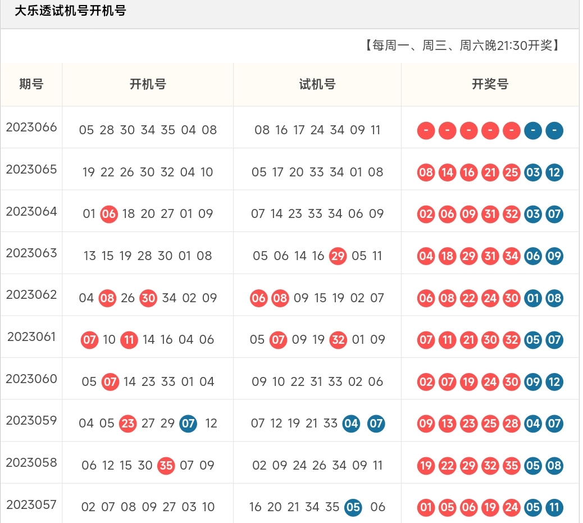The image size is (583, 523).
Task: Click red ball 35 in 2023058 开机号
Action: click(x=166, y=465)
